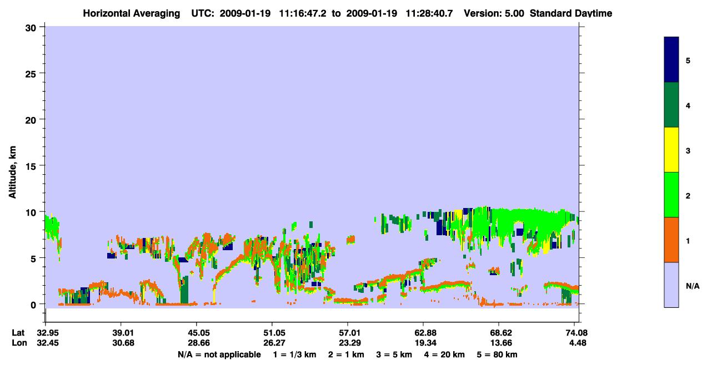Click the '3 = 5 km' legend text
Screen dimensions: 722x370
coord(394,354)
